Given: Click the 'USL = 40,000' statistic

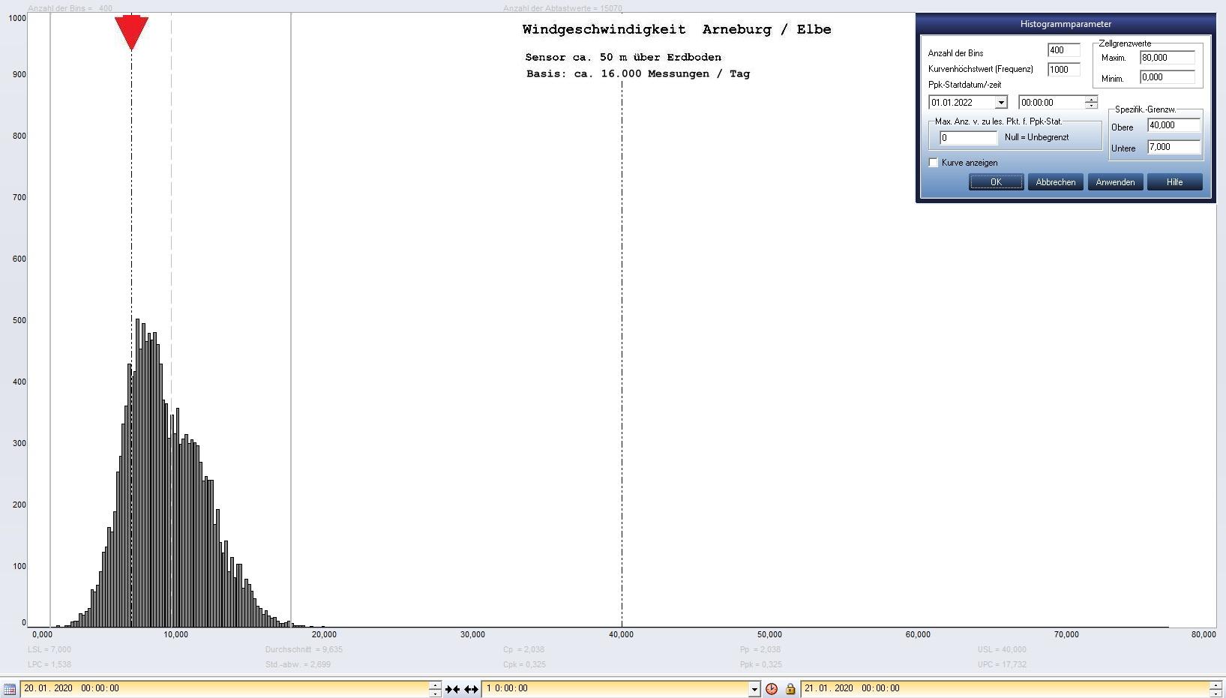Looking at the screenshot, I should [1002, 650].
